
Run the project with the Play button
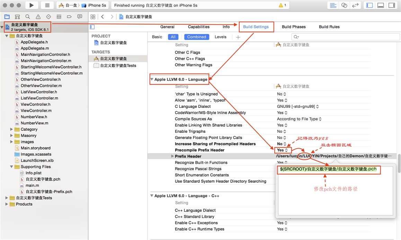[32, 5]
